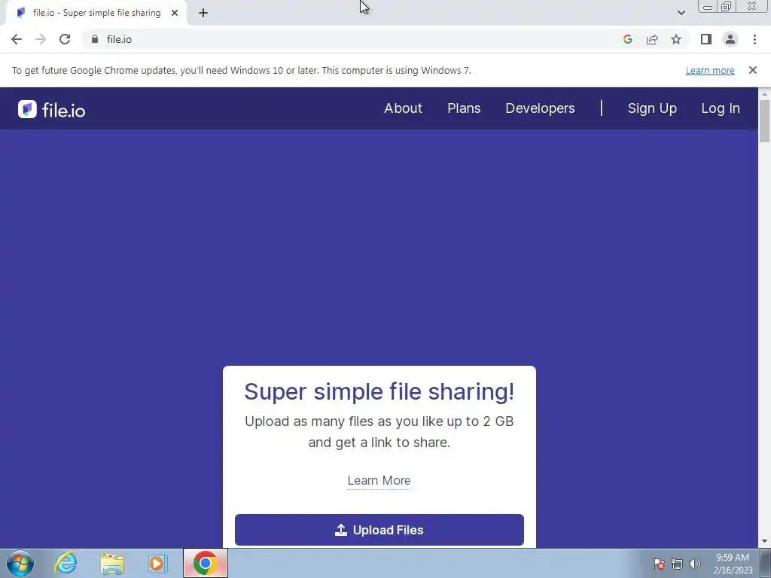This screenshot has width=771, height=578.
Task: Open the About page
Action: (404, 108)
